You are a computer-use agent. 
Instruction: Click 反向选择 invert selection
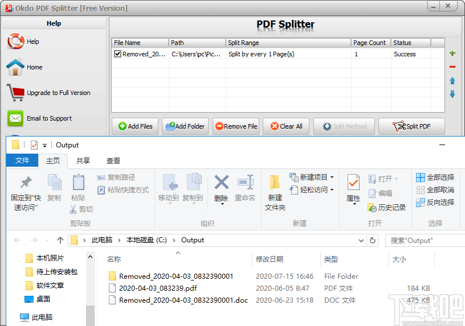(435, 202)
